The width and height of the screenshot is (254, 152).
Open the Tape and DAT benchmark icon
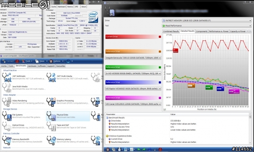tap(51, 126)
